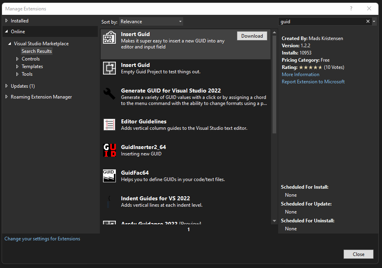Click the Close button
Screen dimensions: 382x268
pos(358,254)
